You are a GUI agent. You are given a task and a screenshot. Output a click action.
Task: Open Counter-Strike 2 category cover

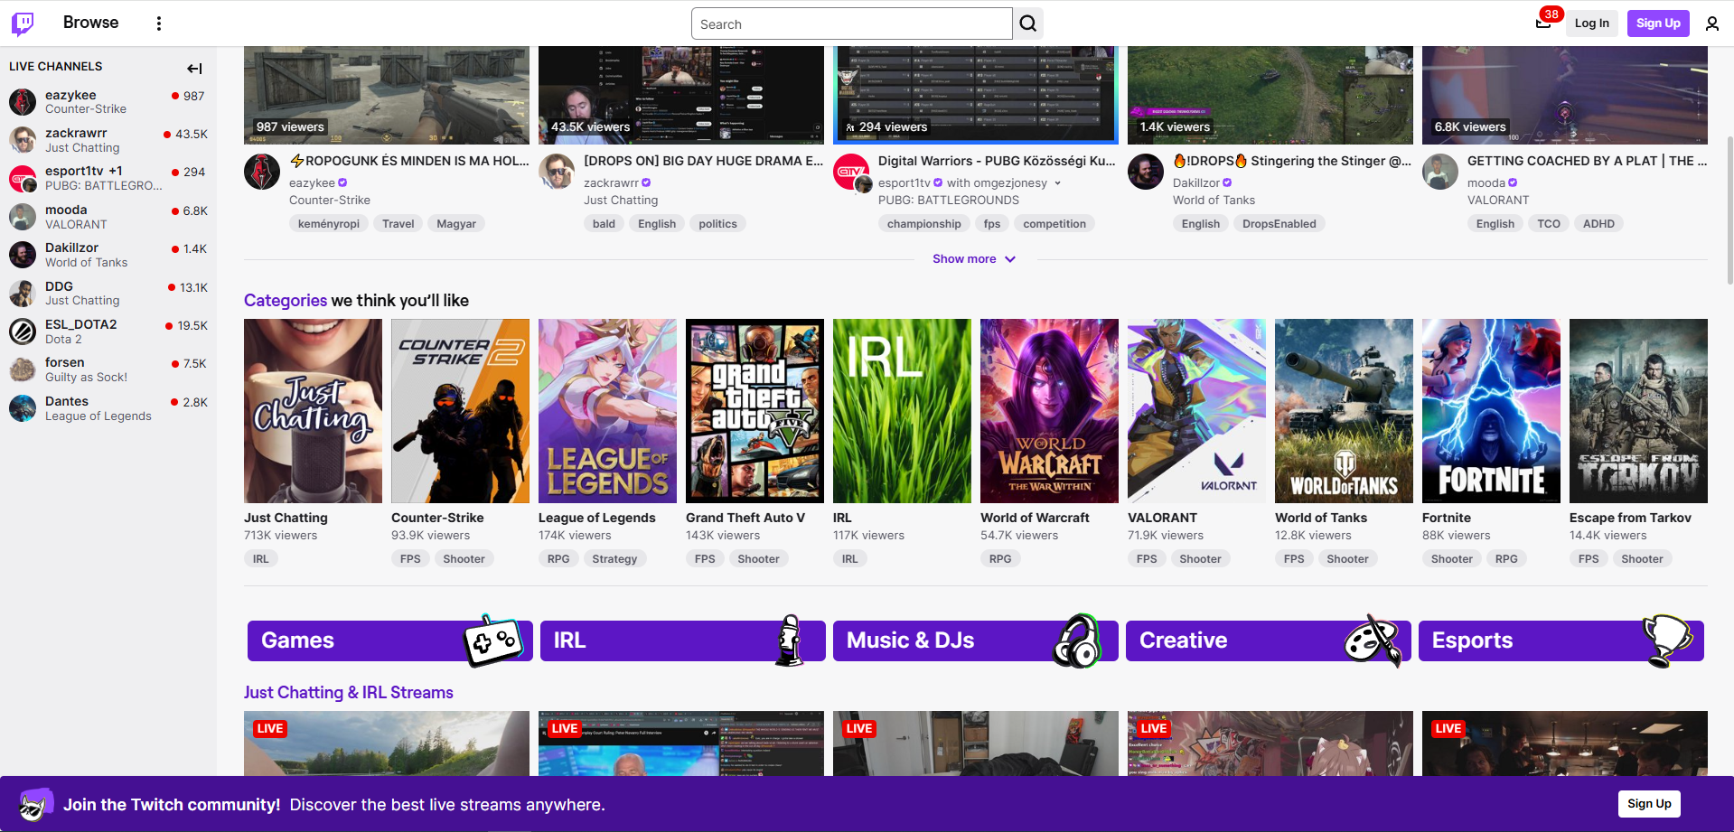(x=460, y=411)
